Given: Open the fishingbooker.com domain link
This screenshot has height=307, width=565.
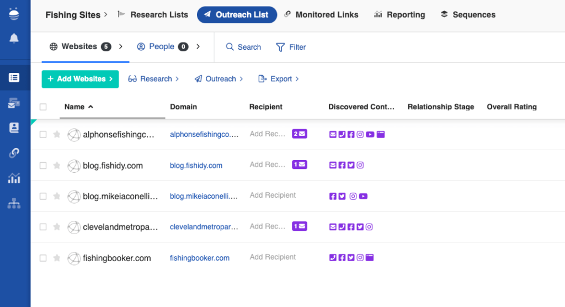Looking at the screenshot, I should 200,258.
